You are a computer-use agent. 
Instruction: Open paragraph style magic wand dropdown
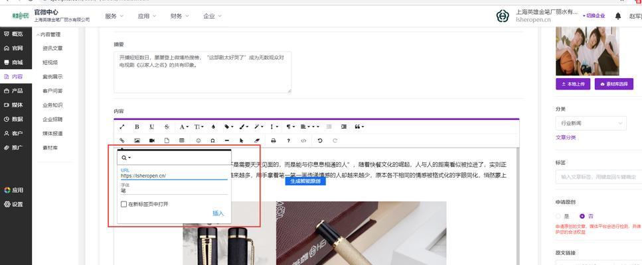(258, 127)
